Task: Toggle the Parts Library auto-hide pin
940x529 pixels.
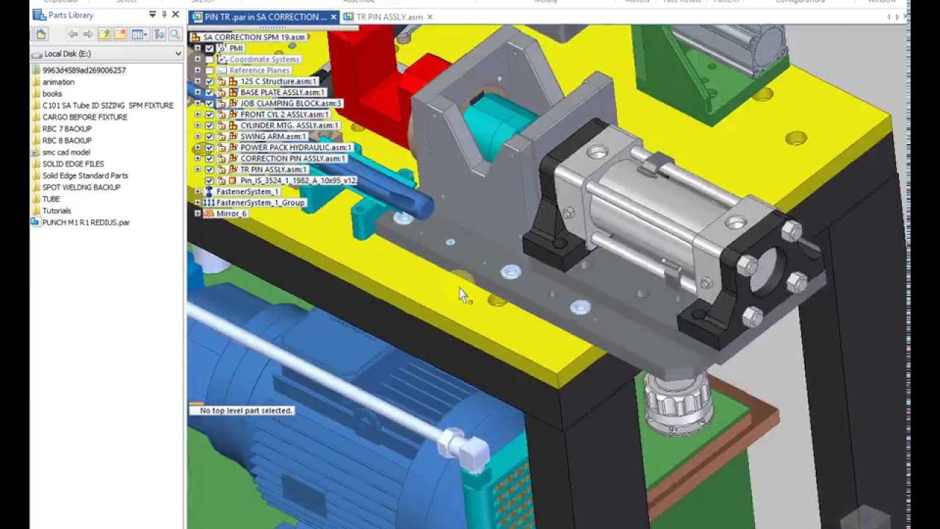Action: pos(164,15)
